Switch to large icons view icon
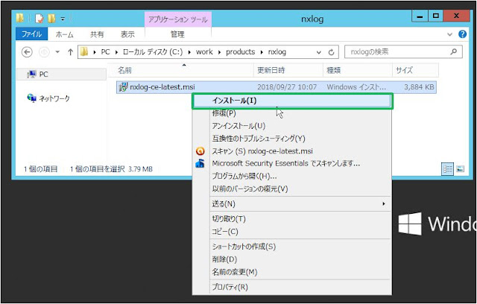This screenshot has height=304, width=477. pos(461,169)
